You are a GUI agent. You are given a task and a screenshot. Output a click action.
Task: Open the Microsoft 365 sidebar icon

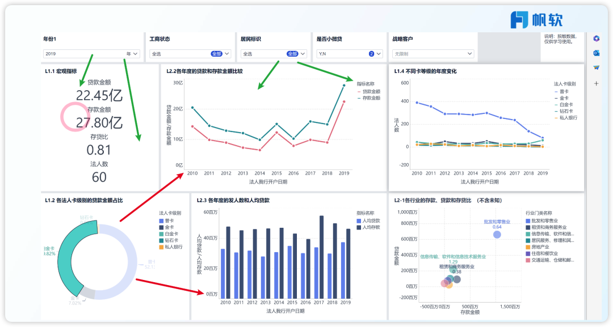pyautogui.click(x=596, y=38)
